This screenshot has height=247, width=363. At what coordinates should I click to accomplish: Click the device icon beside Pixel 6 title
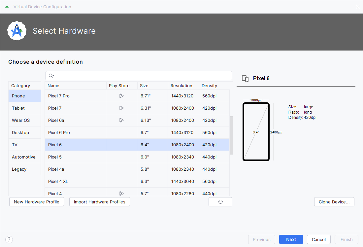(x=245, y=78)
